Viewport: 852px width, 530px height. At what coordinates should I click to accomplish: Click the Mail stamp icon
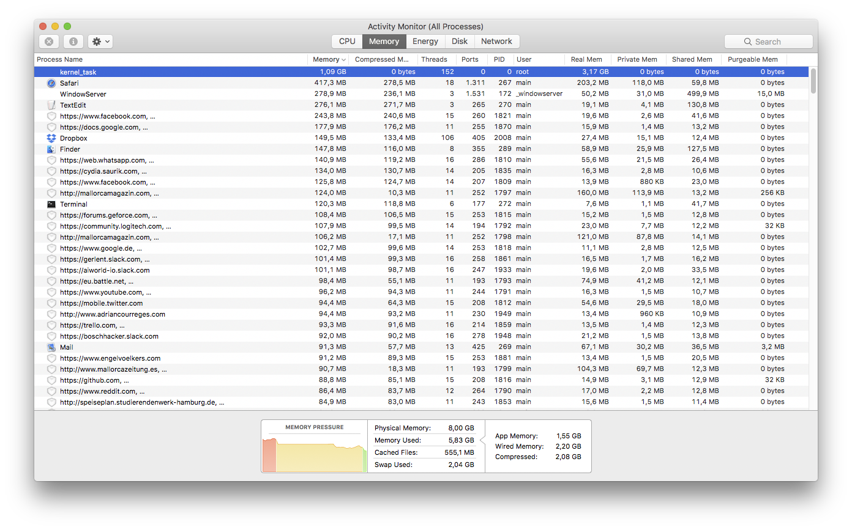[51, 347]
